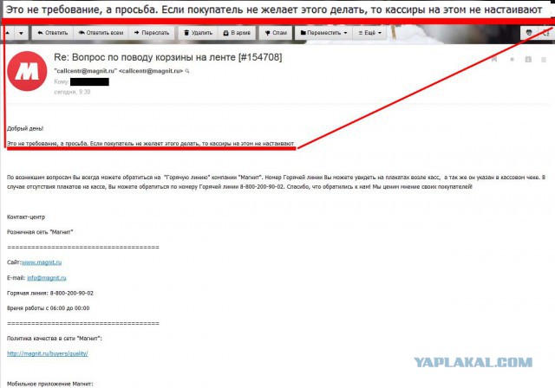The width and height of the screenshot is (555, 388).
Task: Archive the message with В архив
Action: click(237, 33)
